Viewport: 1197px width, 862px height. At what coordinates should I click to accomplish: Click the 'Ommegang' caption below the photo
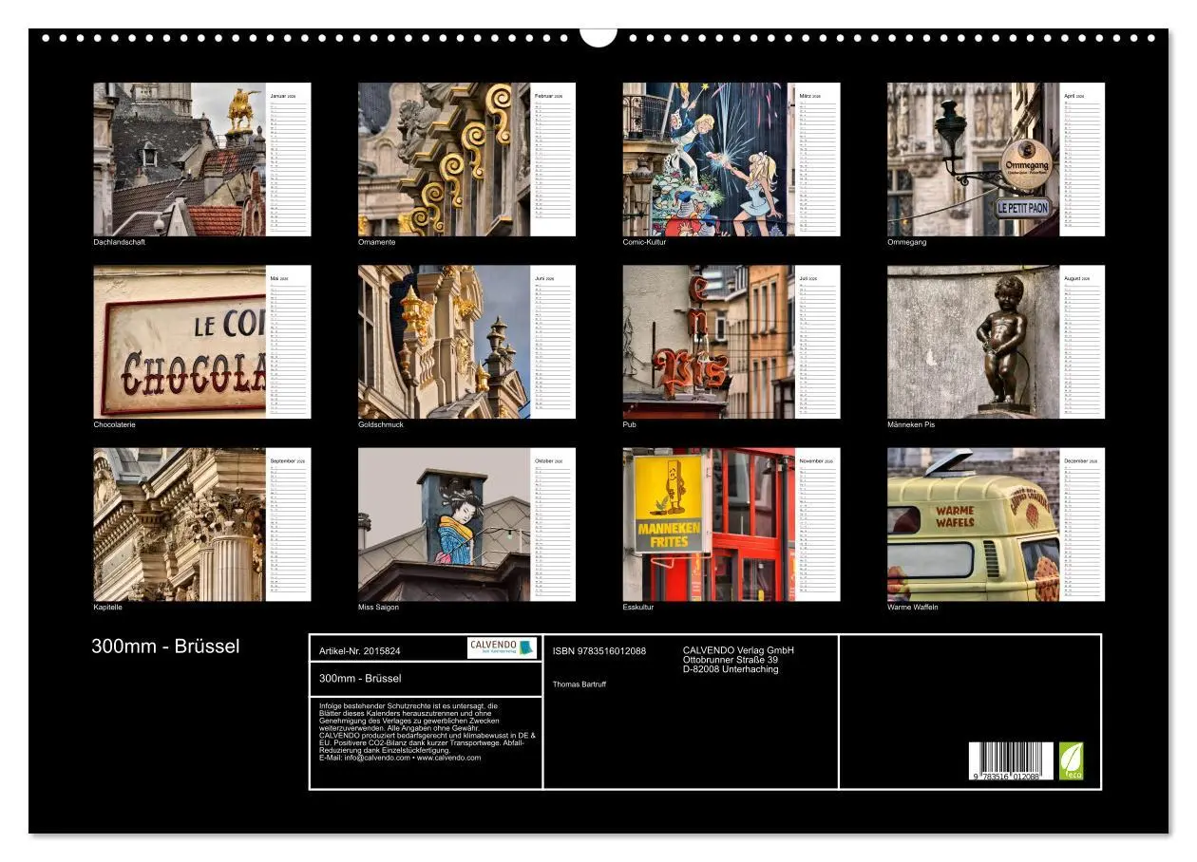tap(907, 242)
